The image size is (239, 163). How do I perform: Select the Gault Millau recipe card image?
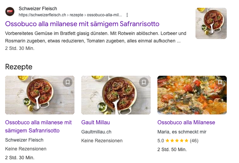pyautogui.click(x=116, y=95)
